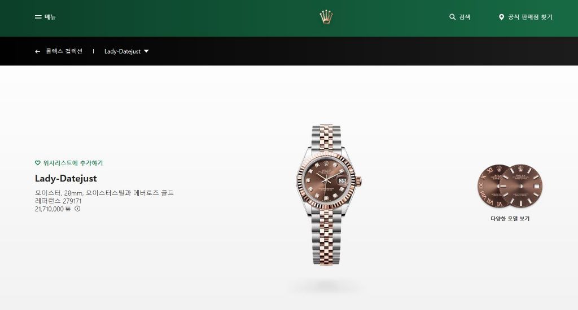Click the back arrow icon
578x310 pixels.
coord(37,51)
